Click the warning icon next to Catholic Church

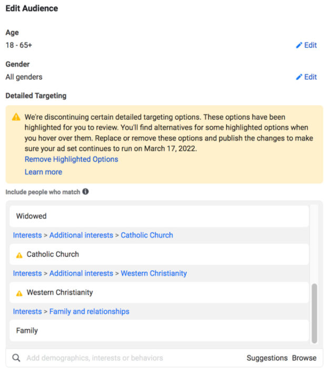point(19,255)
